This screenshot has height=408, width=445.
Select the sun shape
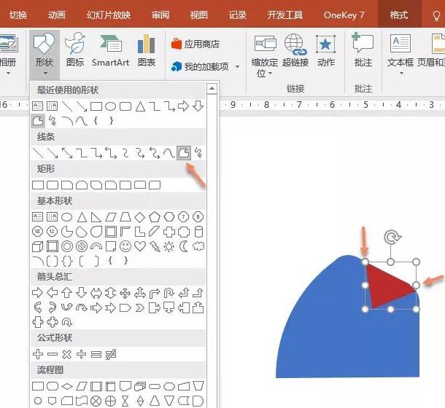click(x=169, y=246)
